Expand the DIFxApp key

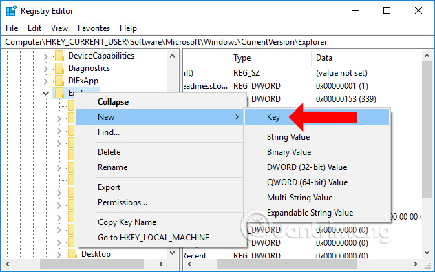[46, 81]
